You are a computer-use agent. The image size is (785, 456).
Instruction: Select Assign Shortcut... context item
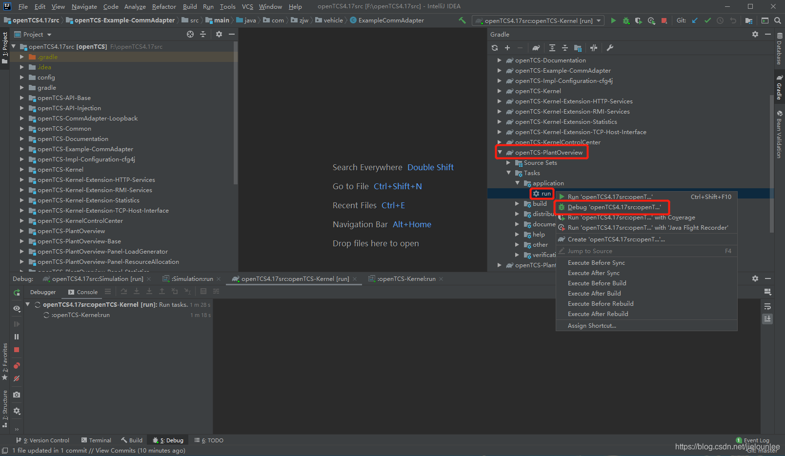(646, 326)
